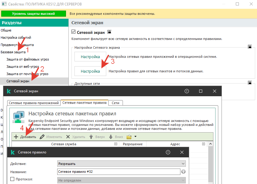Select Сетевой экран in sections list
This screenshot has height=184, width=257.
pyautogui.click(x=34, y=81)
